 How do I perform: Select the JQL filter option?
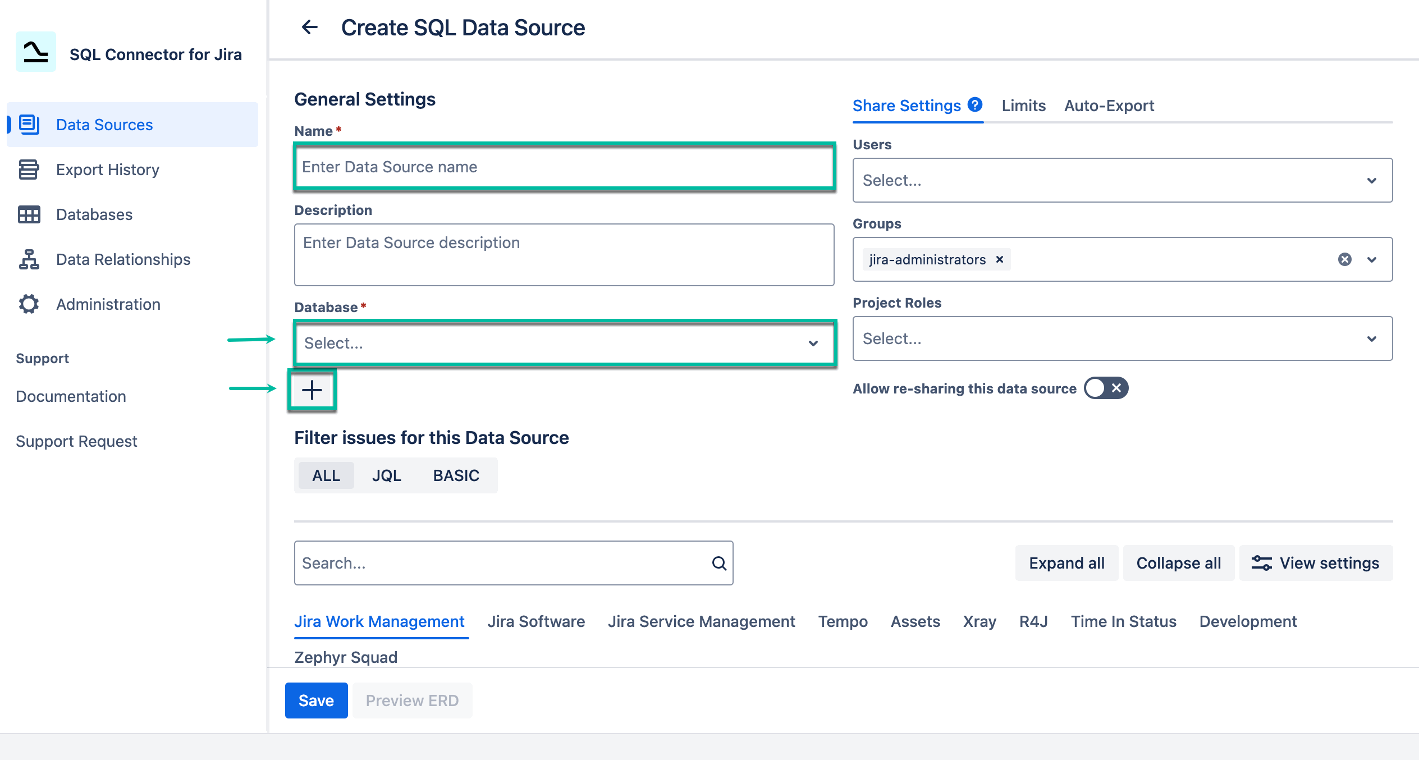coord(387,475)
